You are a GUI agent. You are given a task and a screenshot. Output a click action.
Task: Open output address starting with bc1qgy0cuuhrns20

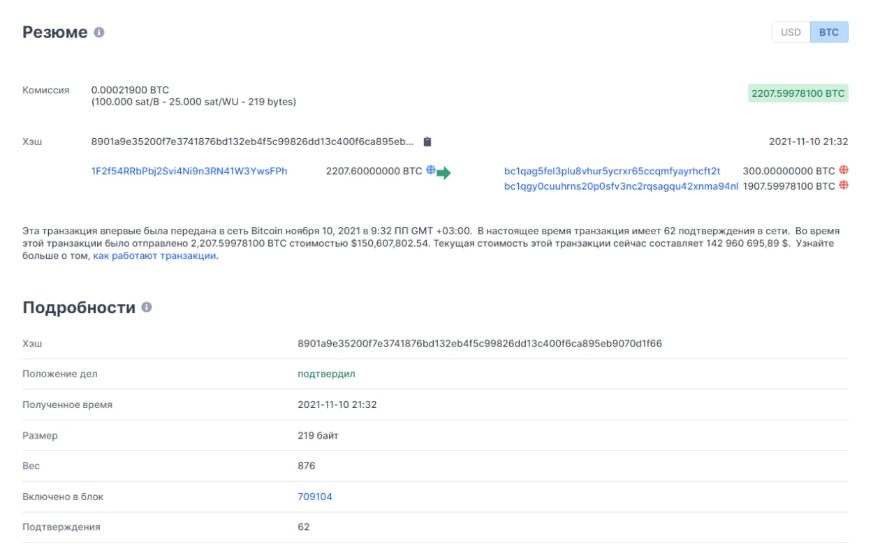(621, 186)
